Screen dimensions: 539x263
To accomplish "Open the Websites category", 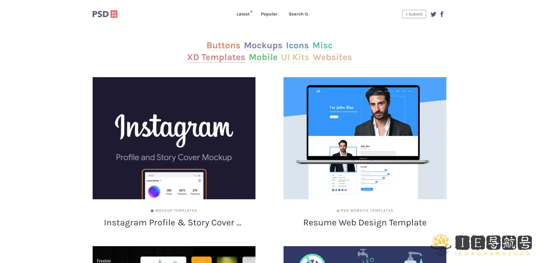I will coord(332,57).
